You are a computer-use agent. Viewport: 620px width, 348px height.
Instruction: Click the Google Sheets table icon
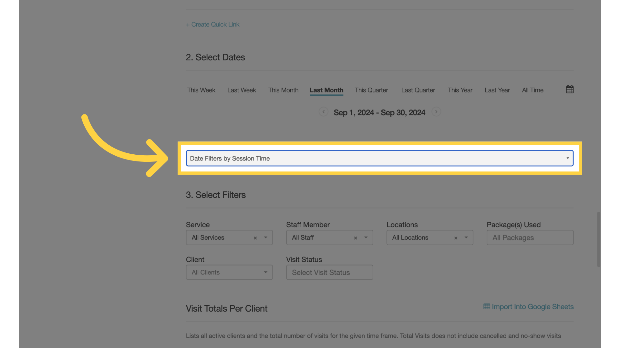486,306
